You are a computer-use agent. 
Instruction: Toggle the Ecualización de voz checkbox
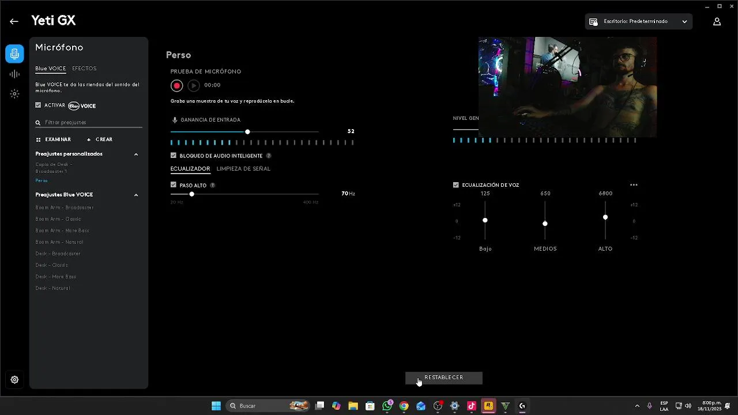(456, 185)
